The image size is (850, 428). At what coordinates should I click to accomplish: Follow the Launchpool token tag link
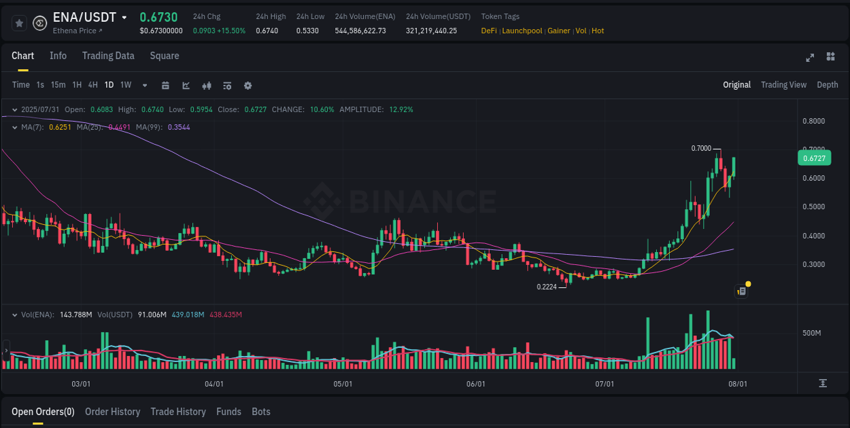(522, 31)
